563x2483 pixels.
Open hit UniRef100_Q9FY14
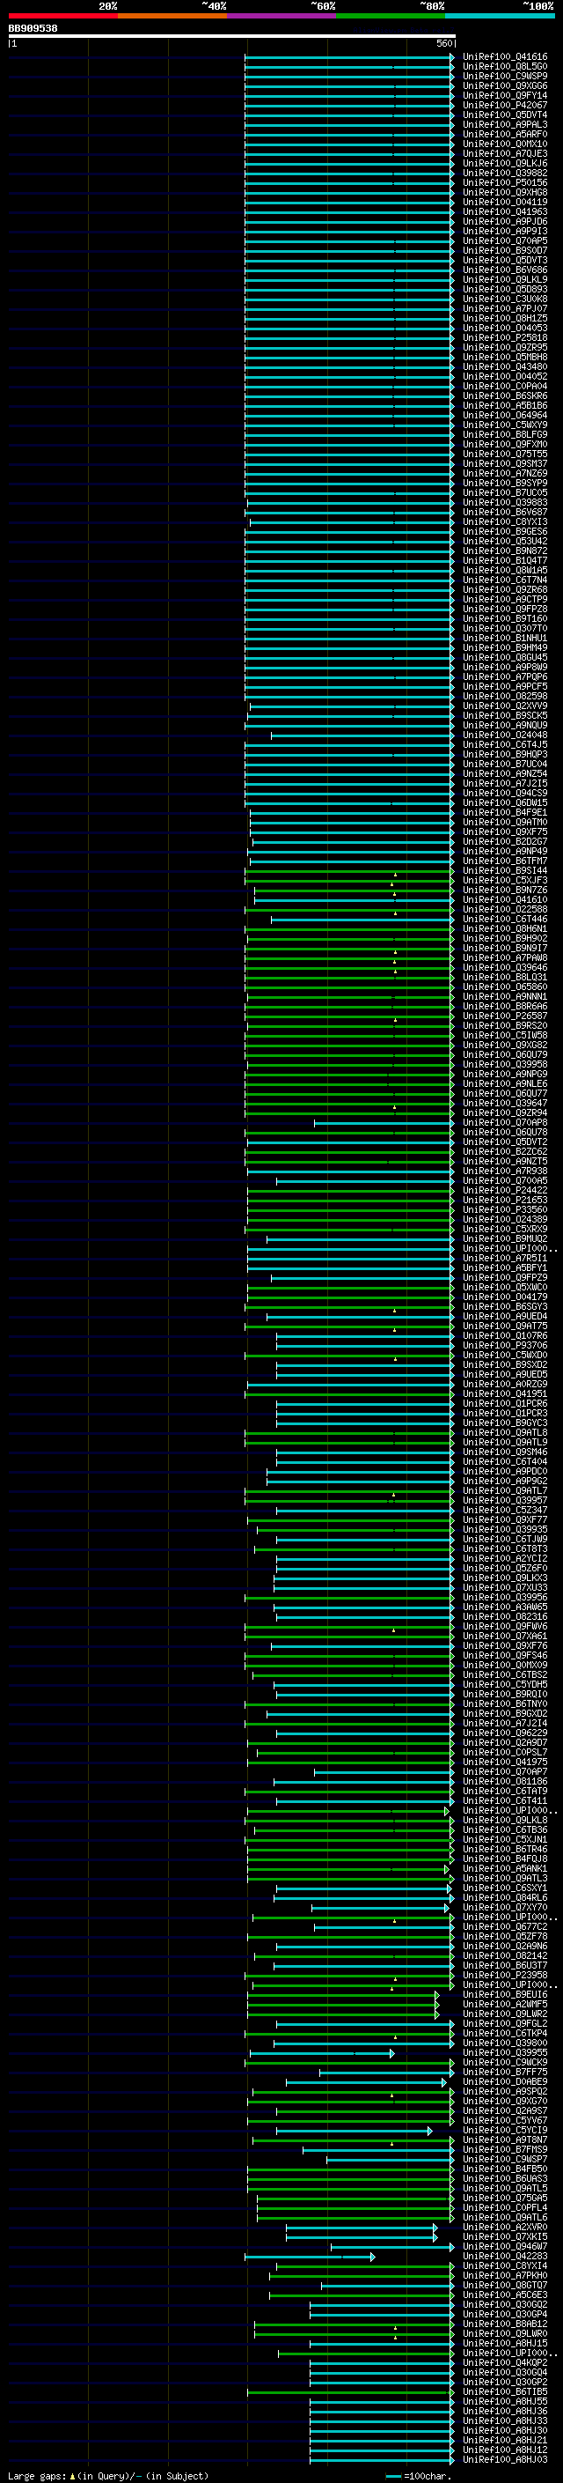pos(505,95)
